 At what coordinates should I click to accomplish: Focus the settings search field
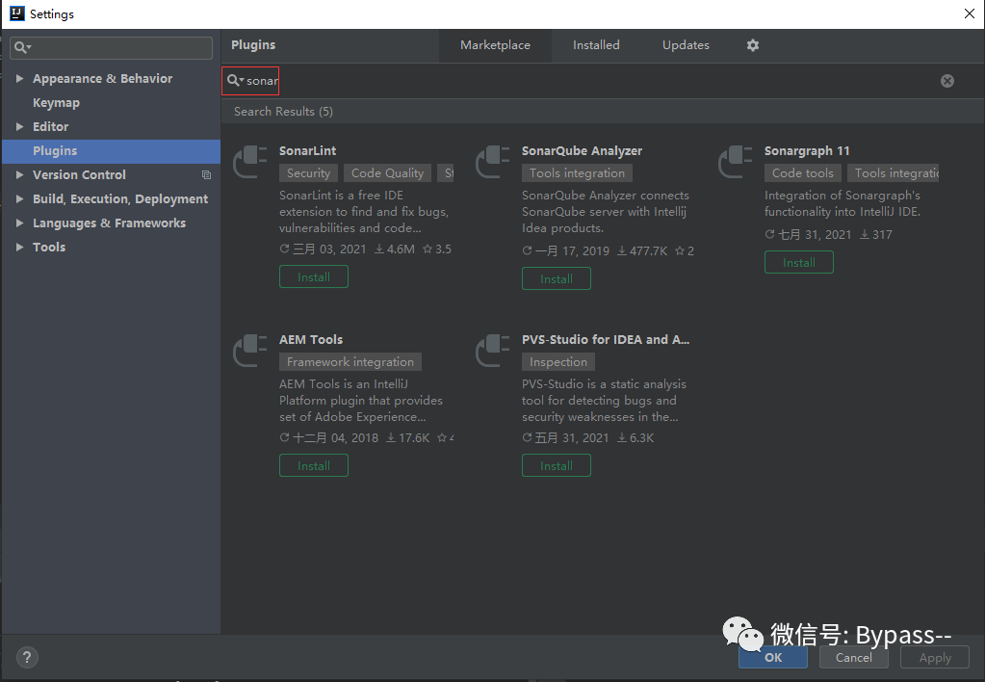click(111, 48)
